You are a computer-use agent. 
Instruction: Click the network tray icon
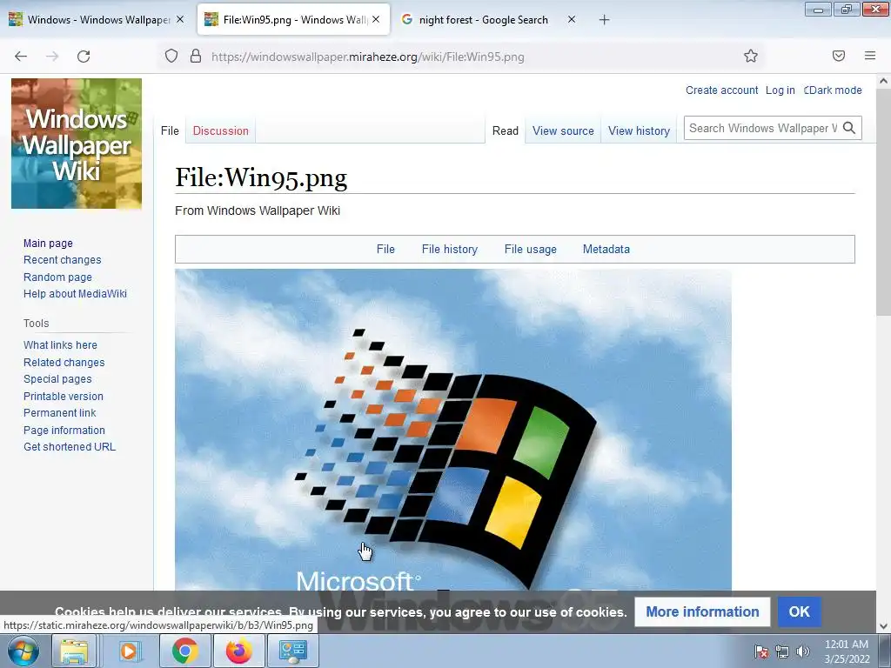pyautogui.click(x=782, y=651)
